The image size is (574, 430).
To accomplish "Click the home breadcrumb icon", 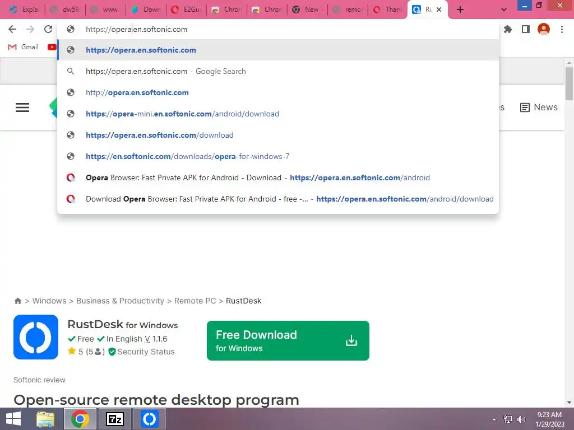I will (x=18, y=301).
